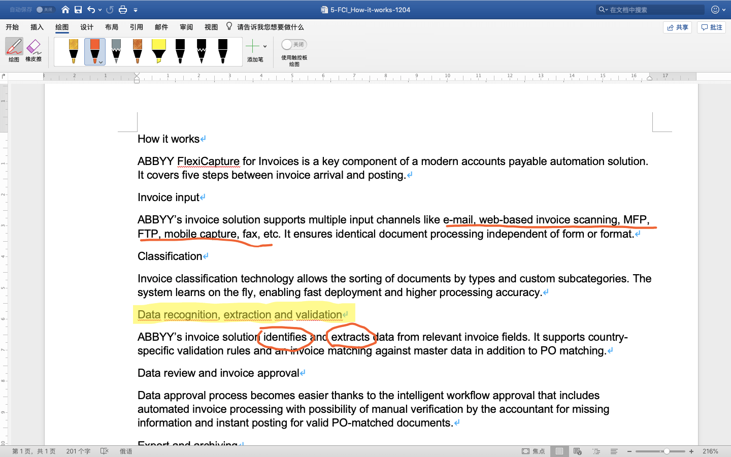Click the language indicator 俄语
This screenshot has width=731, height=457.
coord(126,451)
